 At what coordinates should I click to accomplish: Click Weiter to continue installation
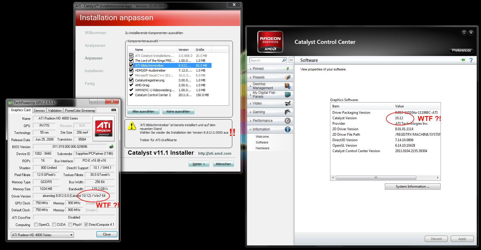tap(199, 164)
